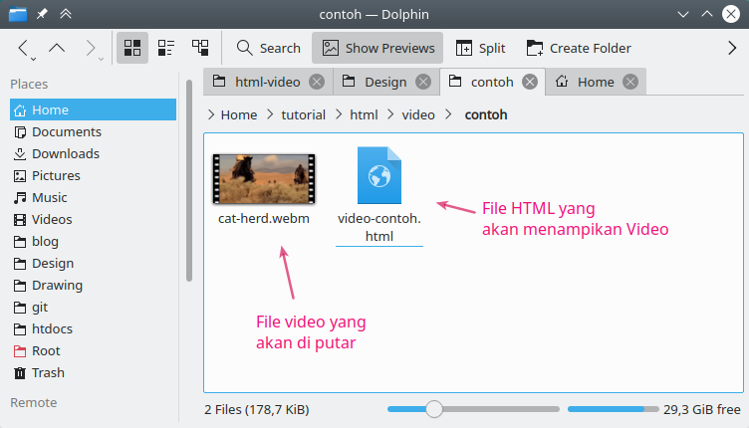This screenshot has height=428, width=749.
Task: Close the html-video tab
Action: coord(316,82)
